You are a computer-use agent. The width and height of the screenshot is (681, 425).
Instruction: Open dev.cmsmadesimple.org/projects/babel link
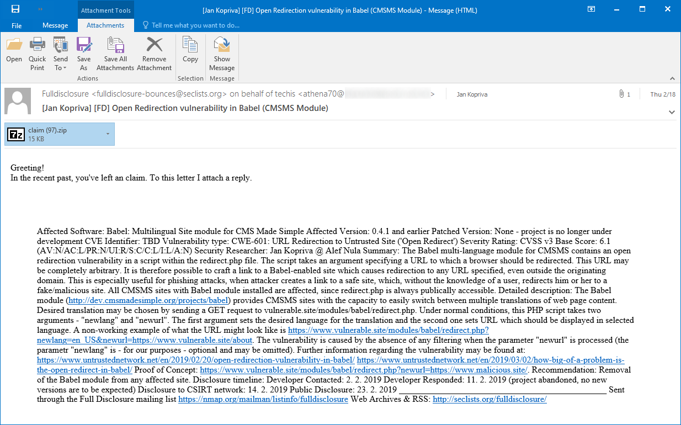coord(148,301)
